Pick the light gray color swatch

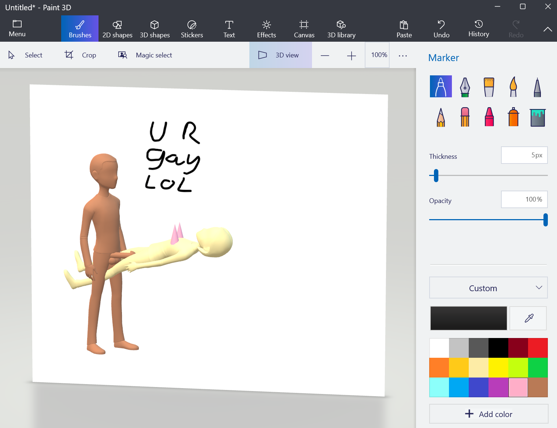[x=459, y=348]
